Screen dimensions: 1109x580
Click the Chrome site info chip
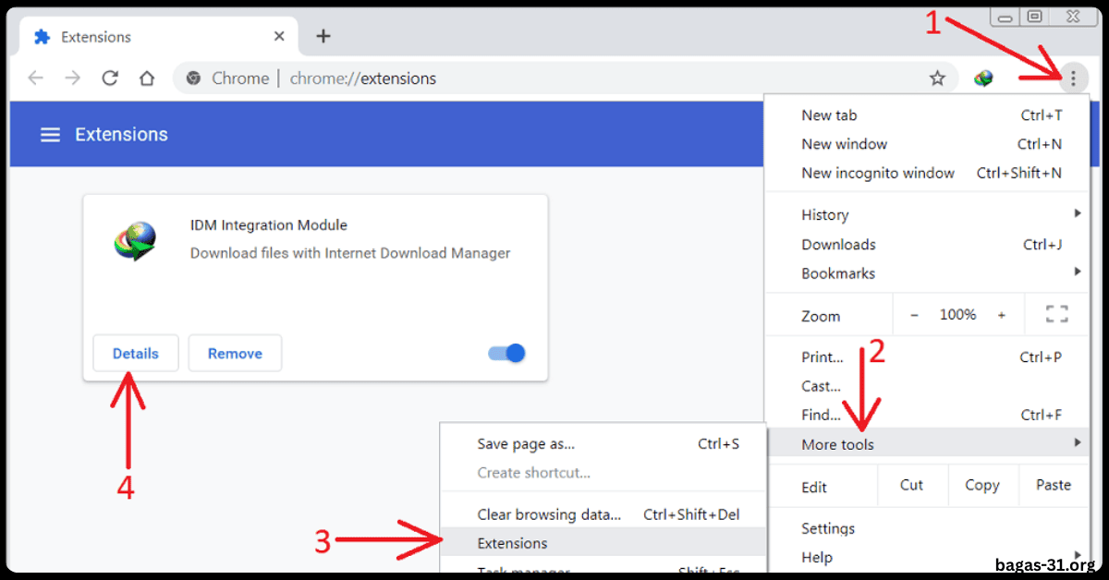(227, 79)
